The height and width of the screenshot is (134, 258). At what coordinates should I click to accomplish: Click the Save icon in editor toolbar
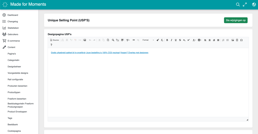(85, 40)
